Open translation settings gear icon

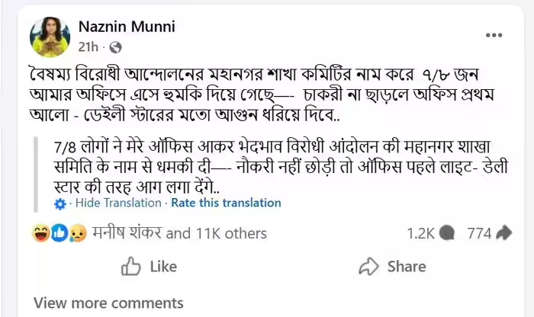[x=60, y=203]
